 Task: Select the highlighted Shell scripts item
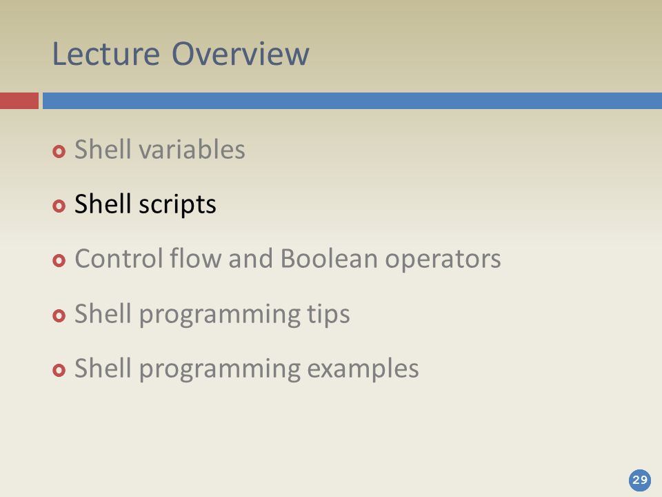(146, 204)
